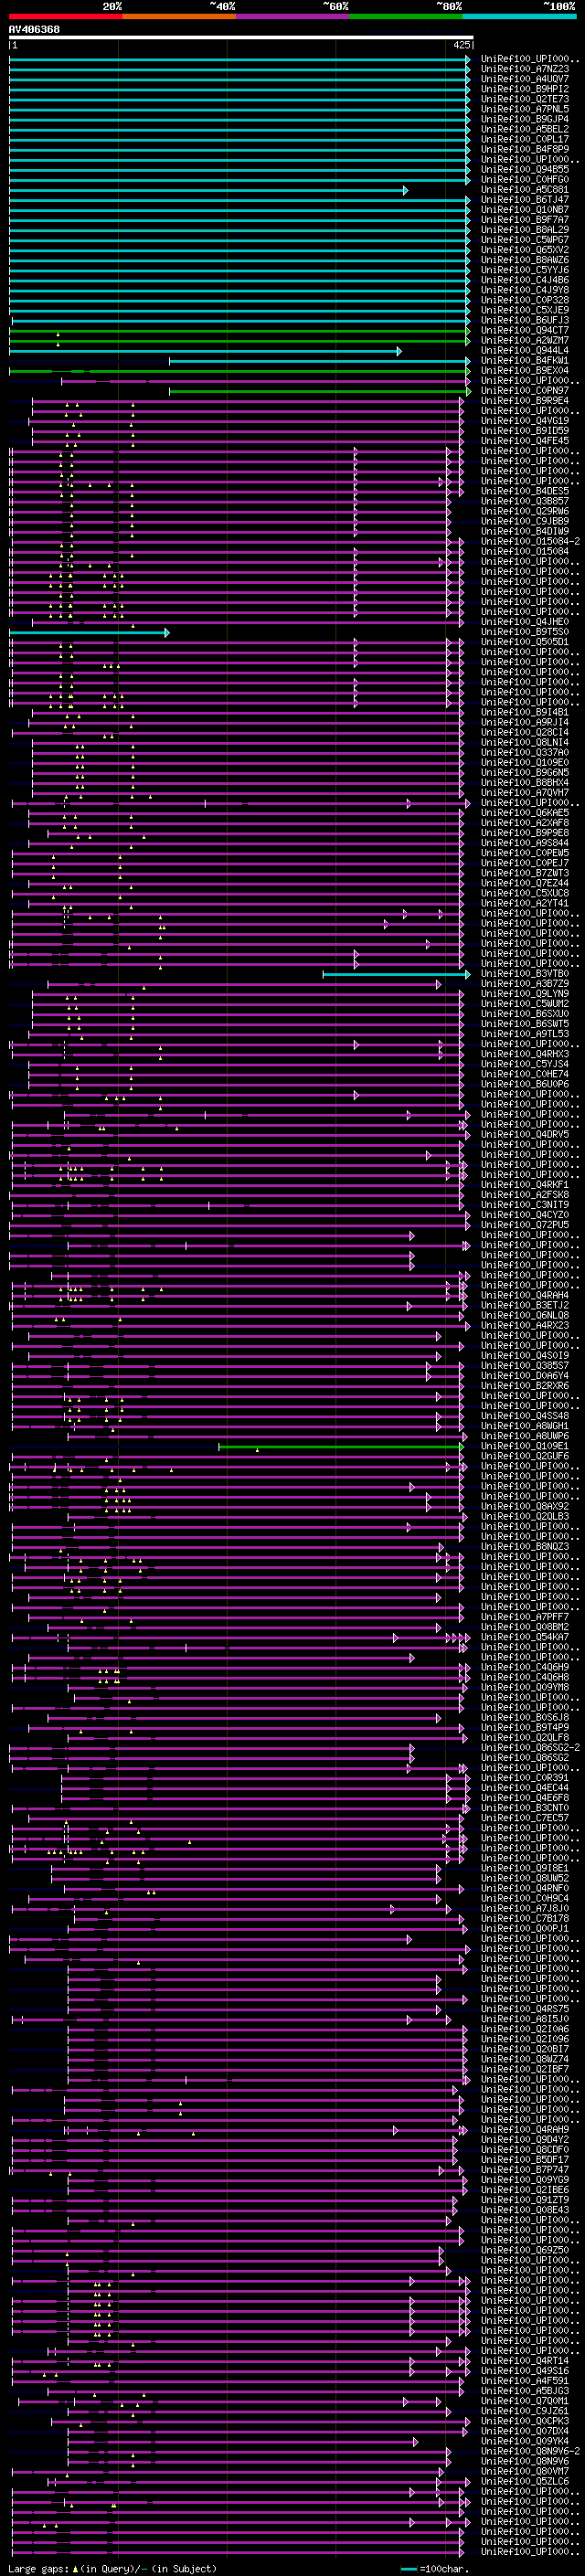585x2576 pixels.
Task: Open hit label UniRef100_Q505D1
Action: [x=525, y=642]
